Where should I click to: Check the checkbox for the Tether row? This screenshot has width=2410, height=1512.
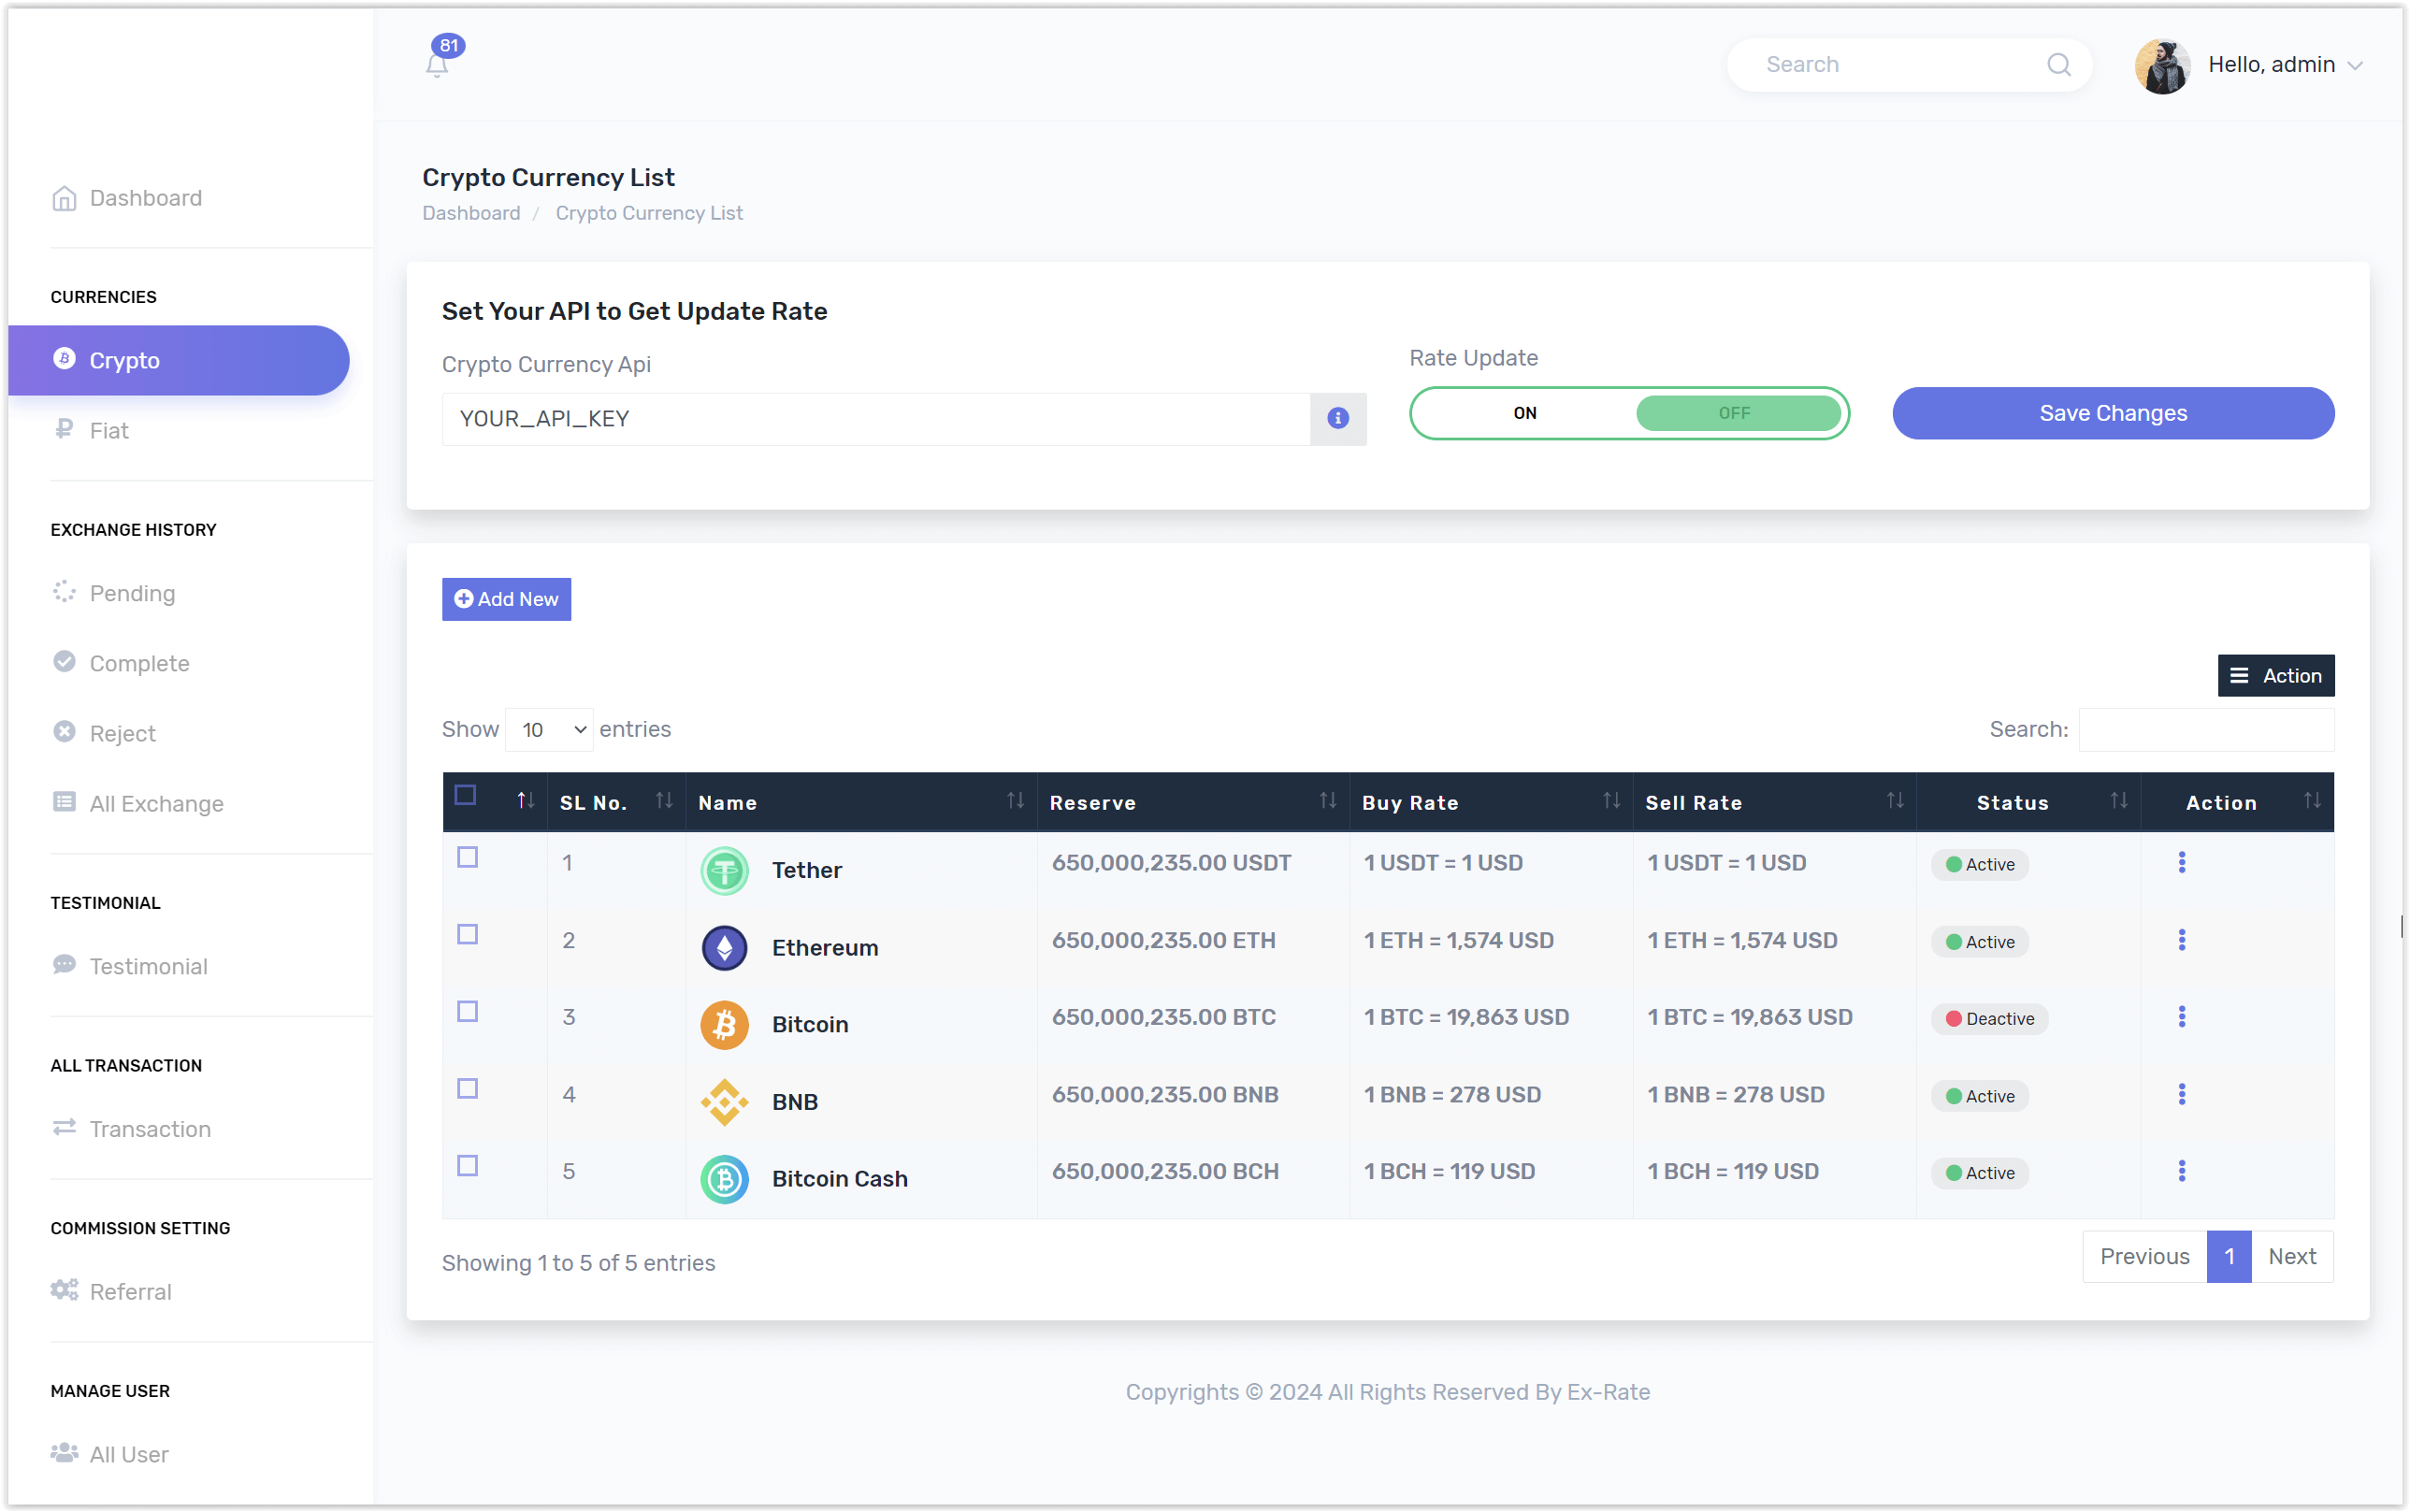467,857
